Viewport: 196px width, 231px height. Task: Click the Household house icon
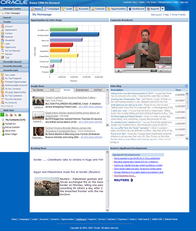click(x=3, y=40)
